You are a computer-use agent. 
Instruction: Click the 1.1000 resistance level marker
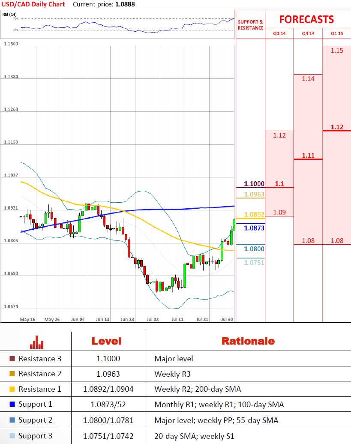[x=254, y=184]
